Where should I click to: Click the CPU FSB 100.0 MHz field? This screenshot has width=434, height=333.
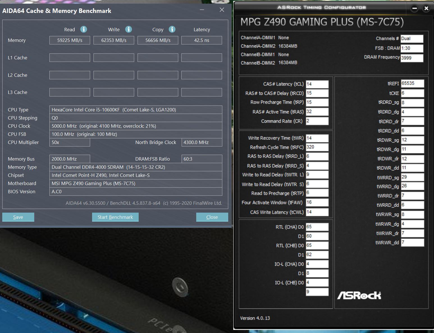point(136,134)
